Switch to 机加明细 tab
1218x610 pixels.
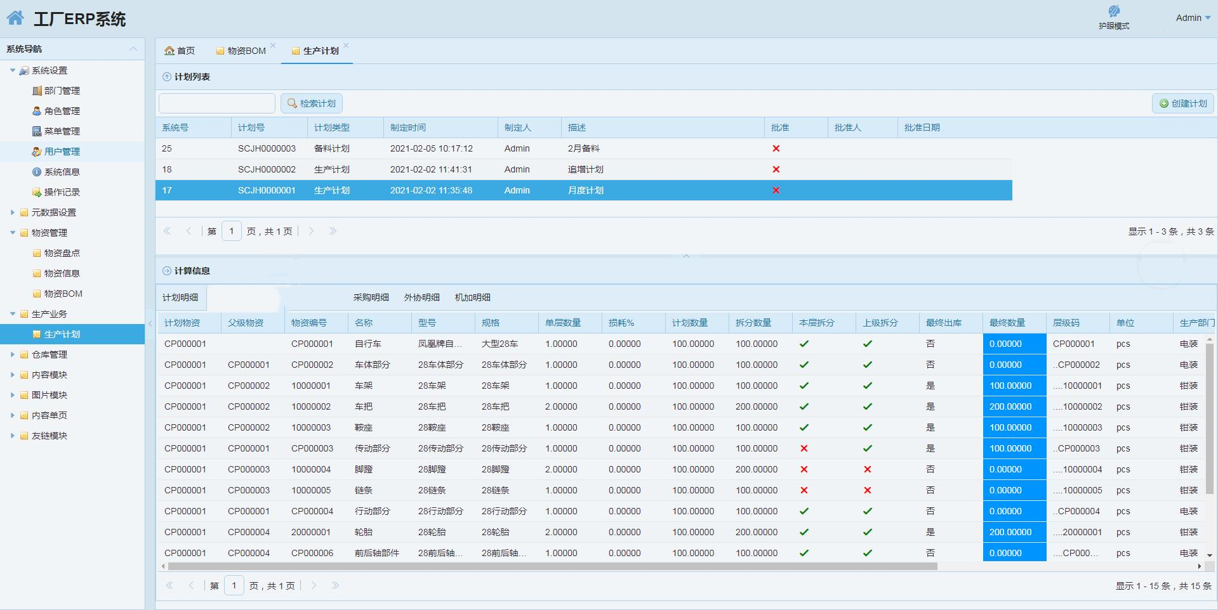coord(473,297)
